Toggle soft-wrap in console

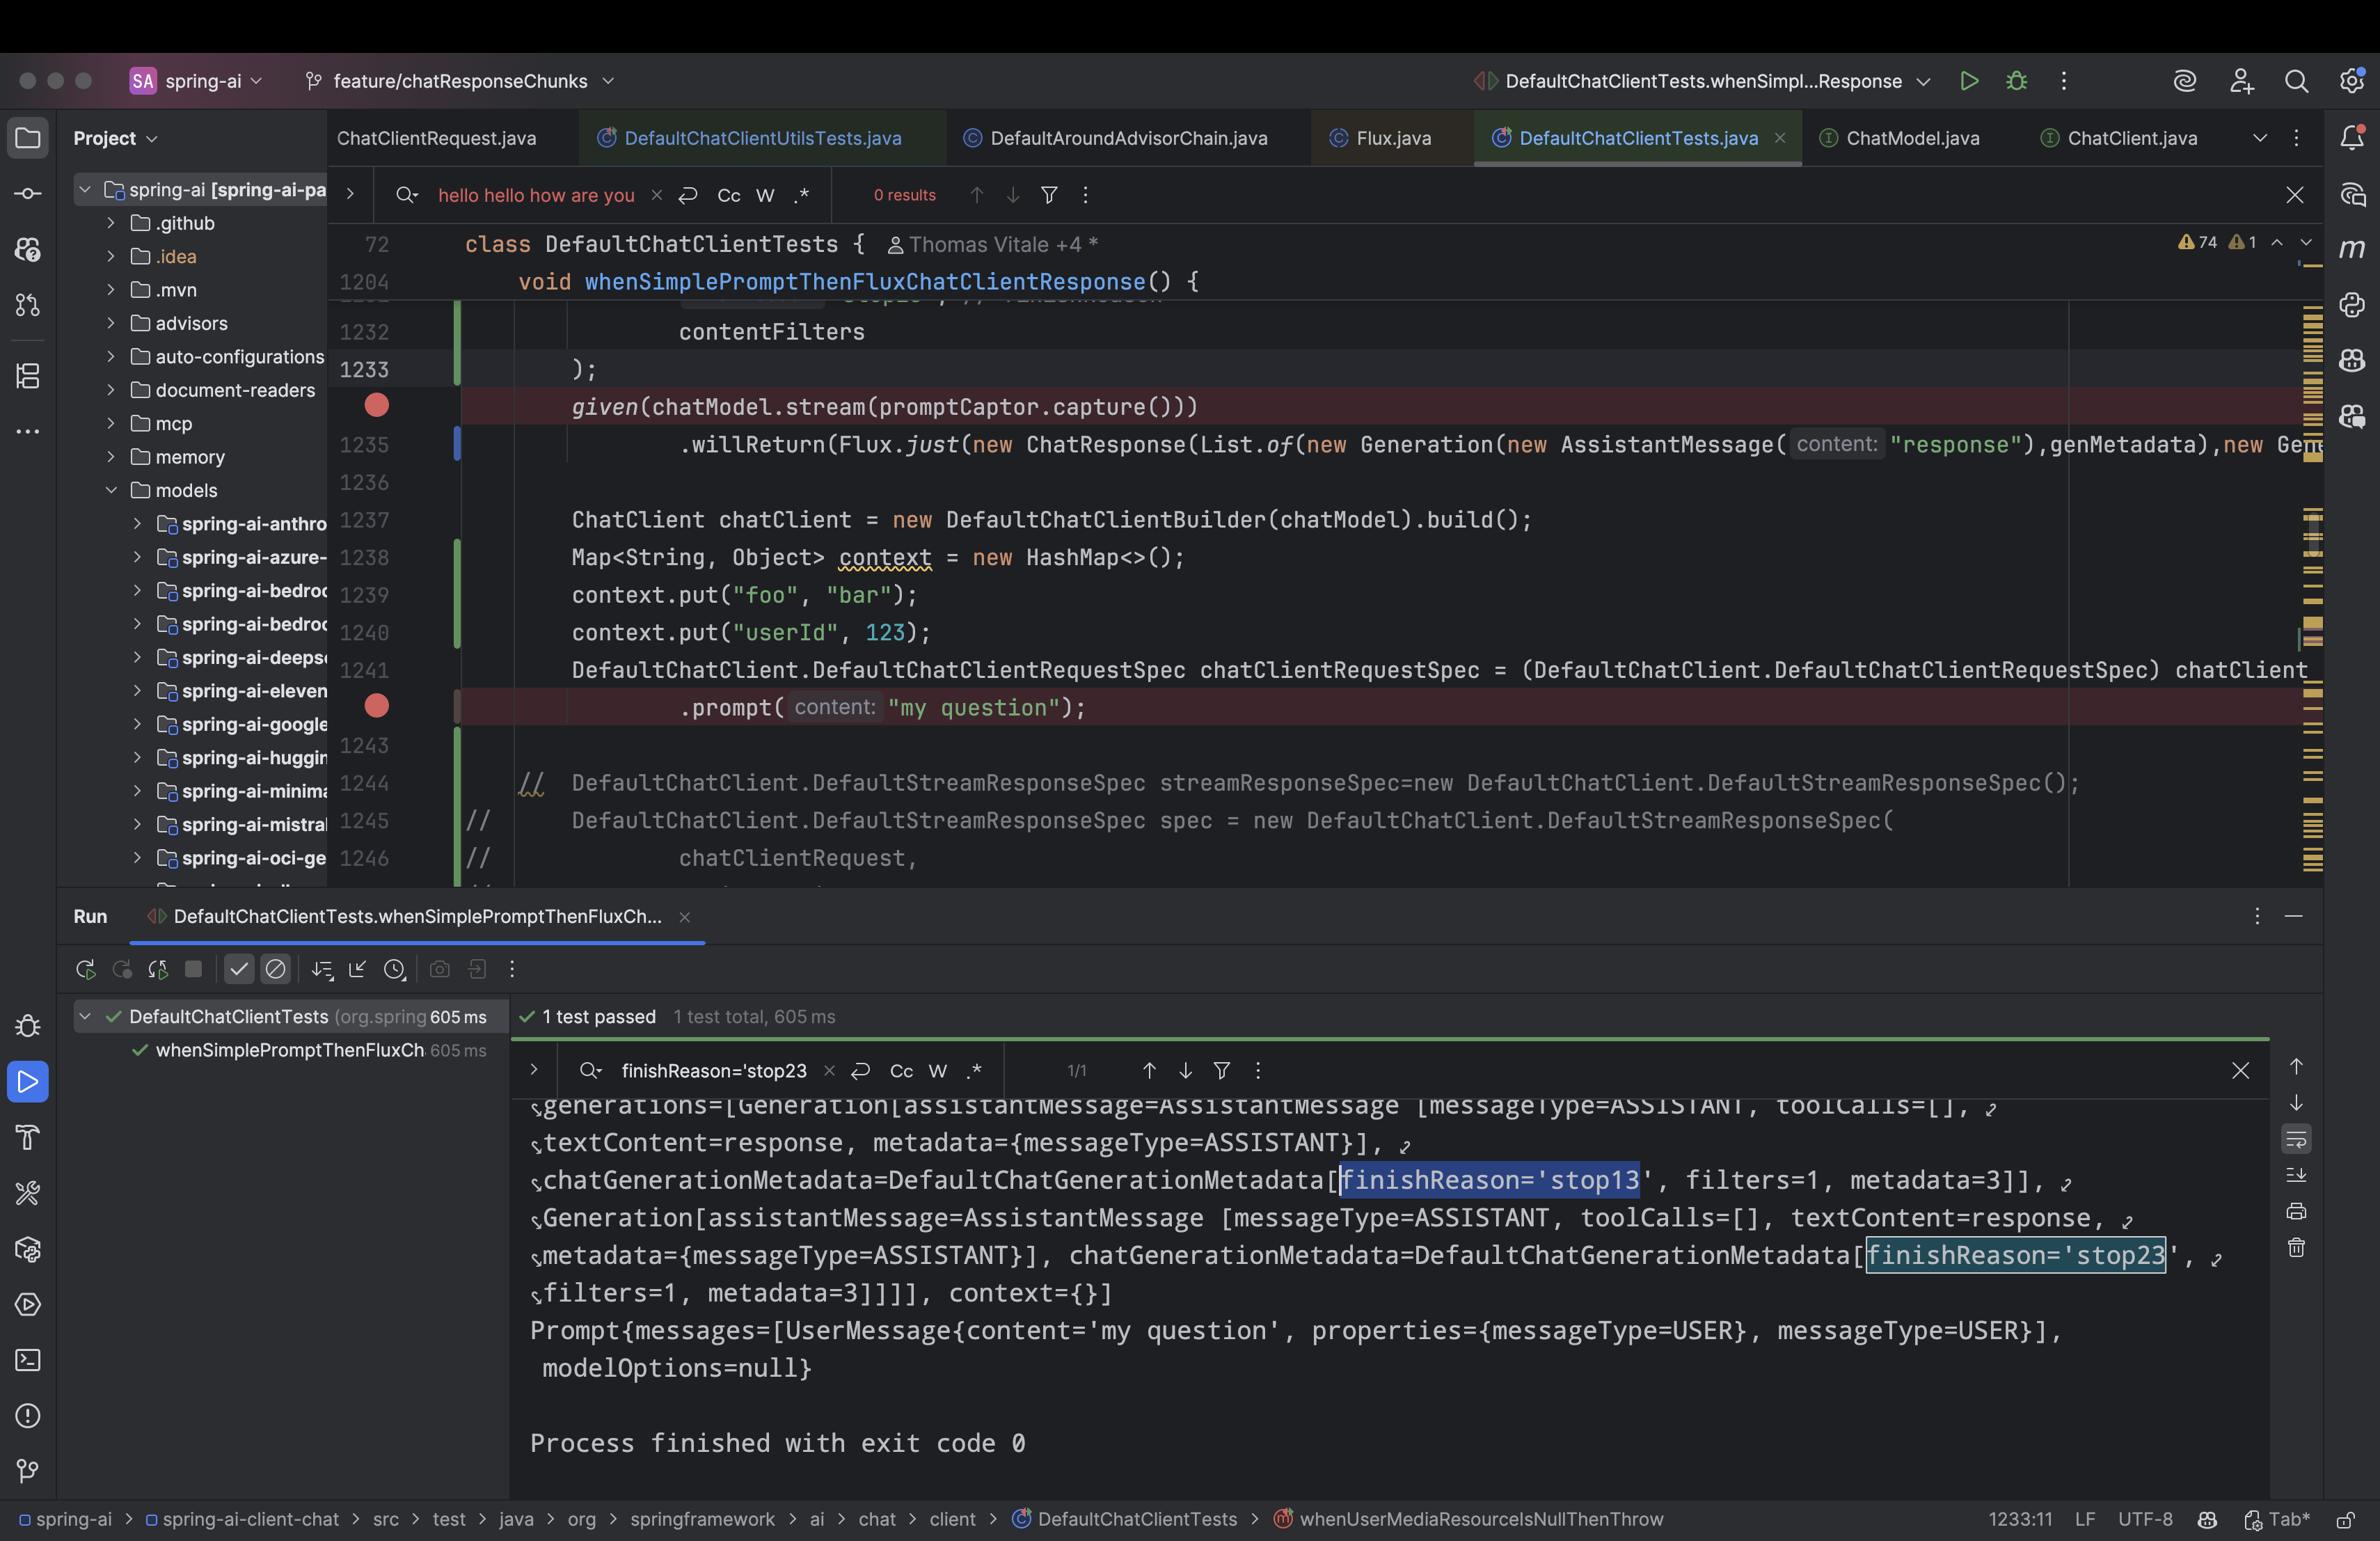pos(2296,1139)
